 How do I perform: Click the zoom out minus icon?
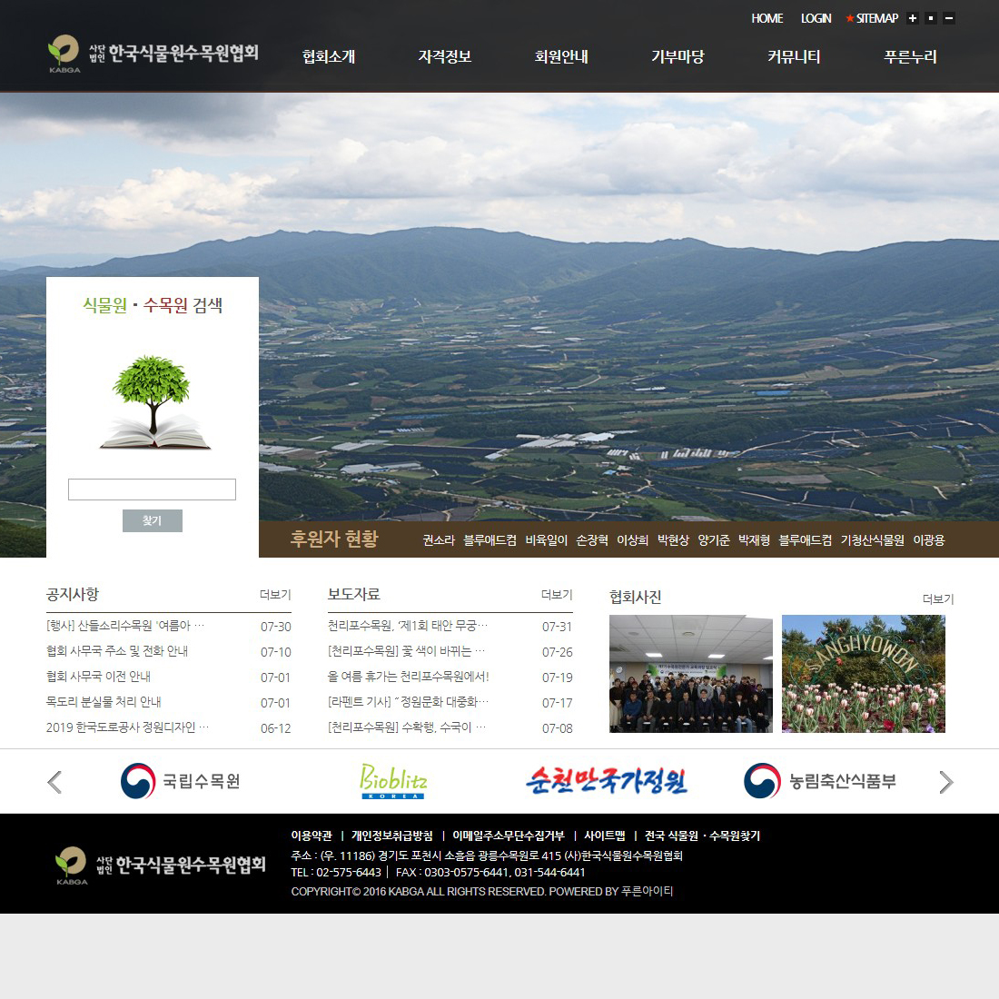click(x=949, y=18)
